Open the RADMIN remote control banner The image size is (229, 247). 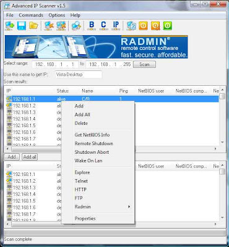[x=96, y=47]
